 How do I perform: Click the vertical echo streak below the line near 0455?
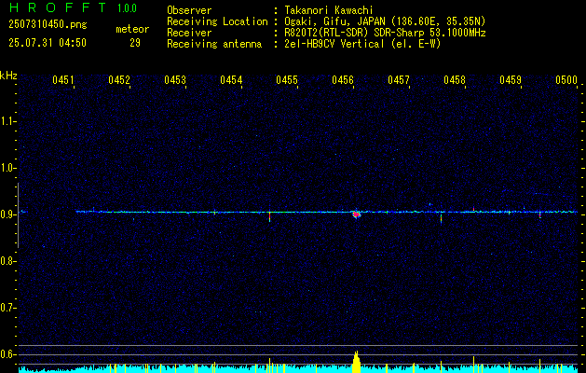point(269,216)
